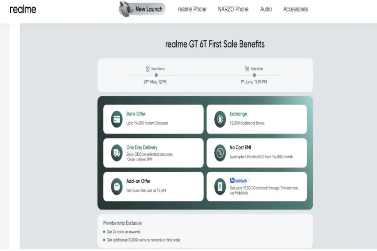Click the Membership Exclusive heading
Image resolution: width=377 pixels, height=251 pixels.
122,223
